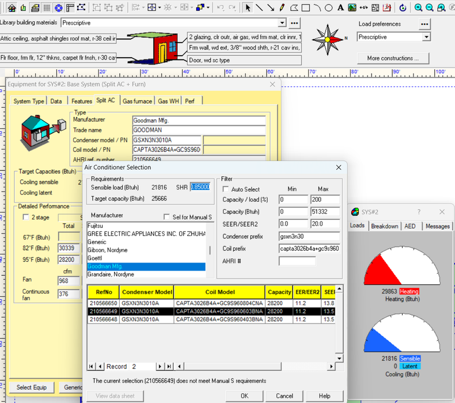455x403 pixels.
Task: Click the zoom to window magnifier icon
Action: (x=441, y=8)
